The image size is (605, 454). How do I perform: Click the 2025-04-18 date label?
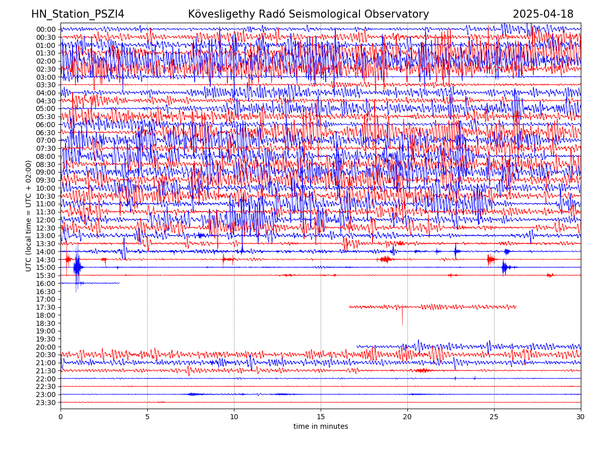[x=542, y=15]
